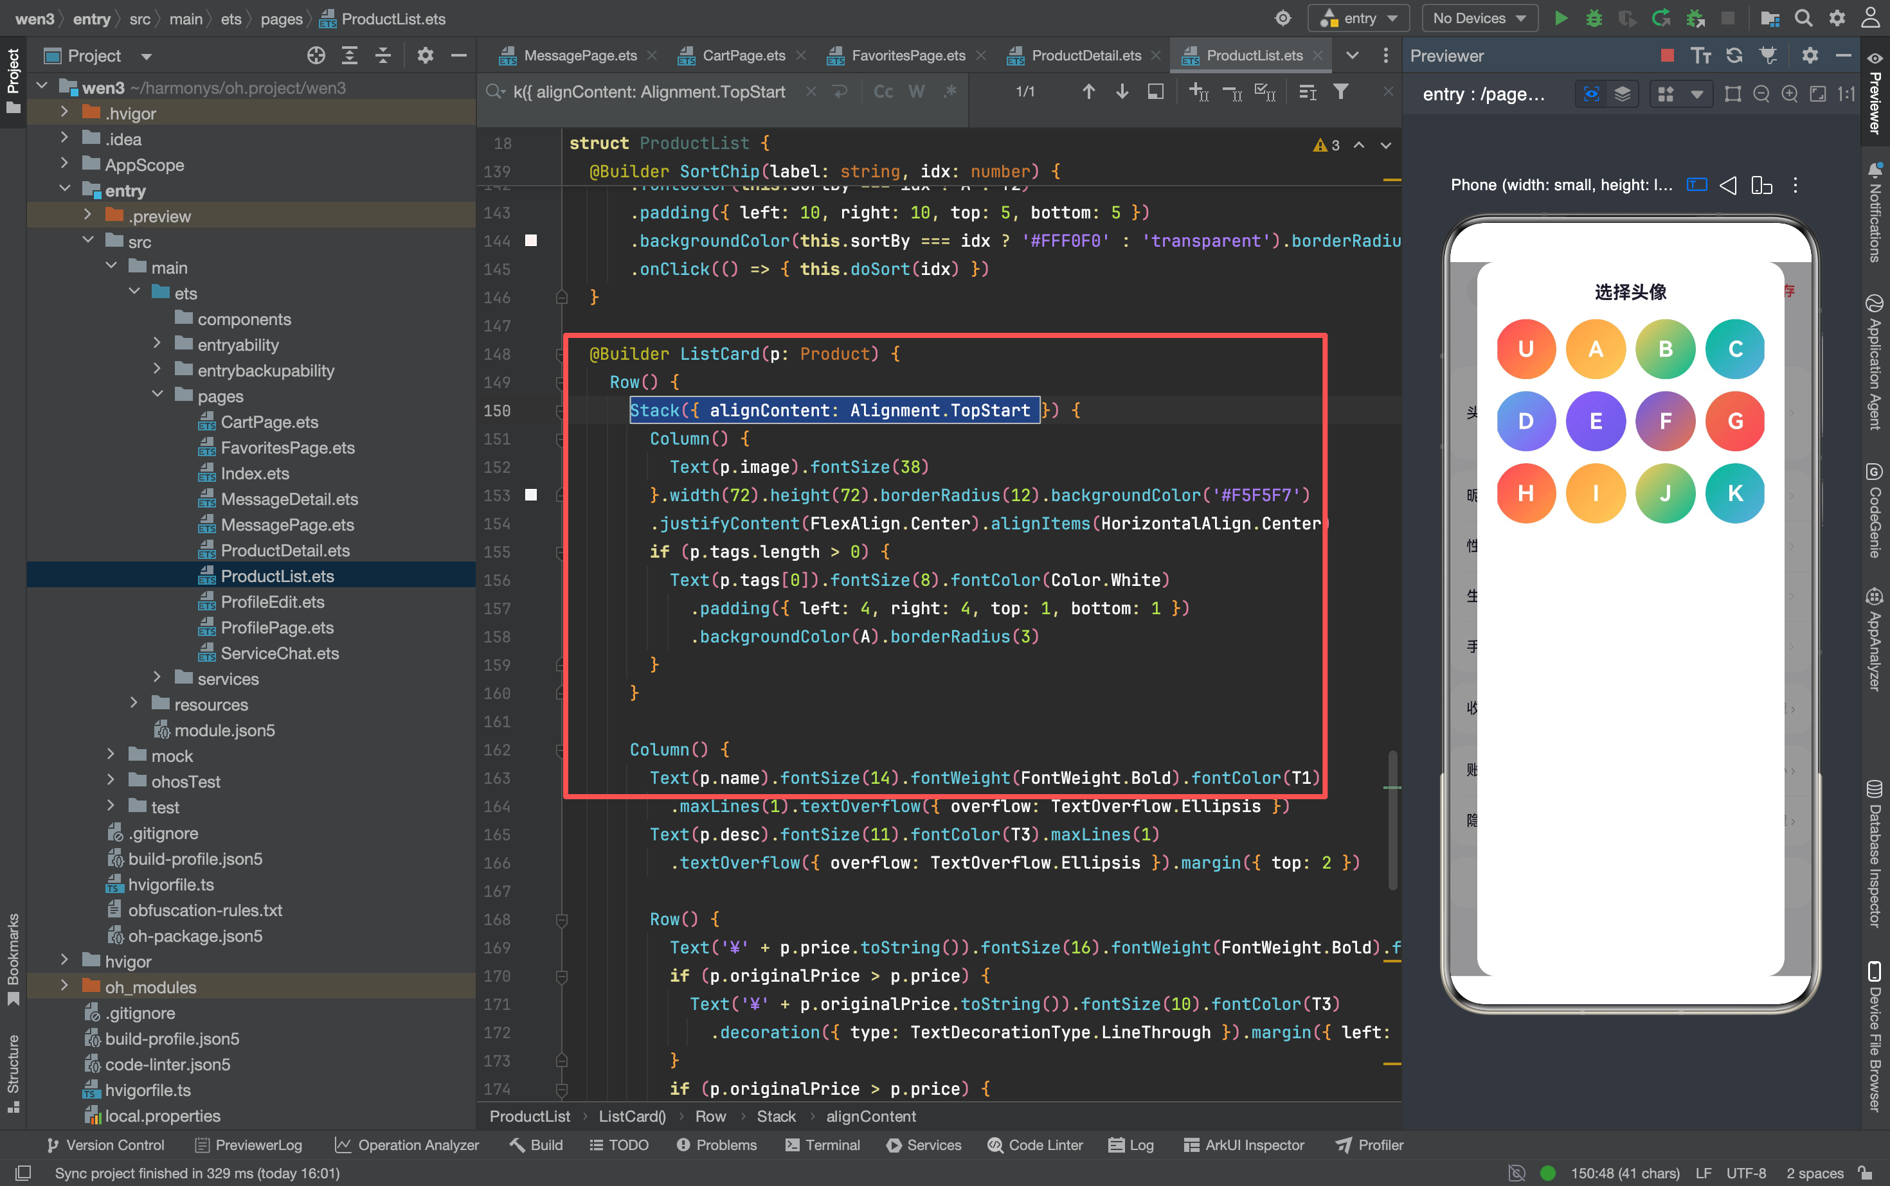This screenshot has height=1186, width=1890.
Task: Zoom in the previewer display
Action: (x=1790, y=94)
